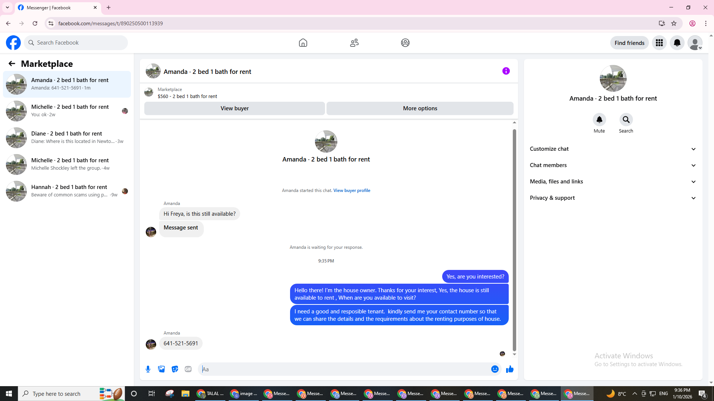Image resolution: width=714 pixels, height=401 pixels.
Task: Attach a photo using the image icon
Action: point(161,369)
